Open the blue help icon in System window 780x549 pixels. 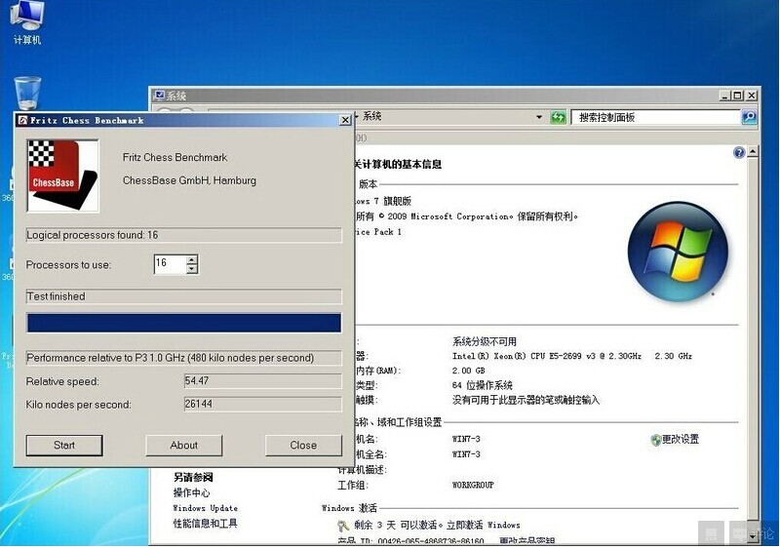pos(739,152)
